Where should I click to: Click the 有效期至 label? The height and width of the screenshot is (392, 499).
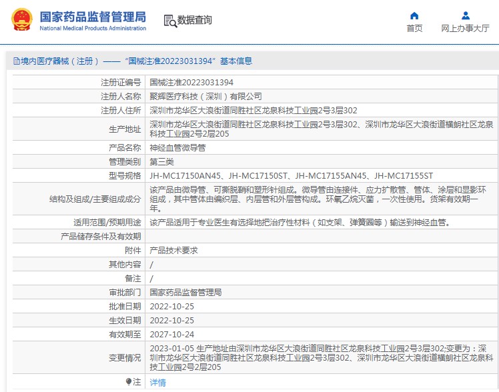pos(125,335)
